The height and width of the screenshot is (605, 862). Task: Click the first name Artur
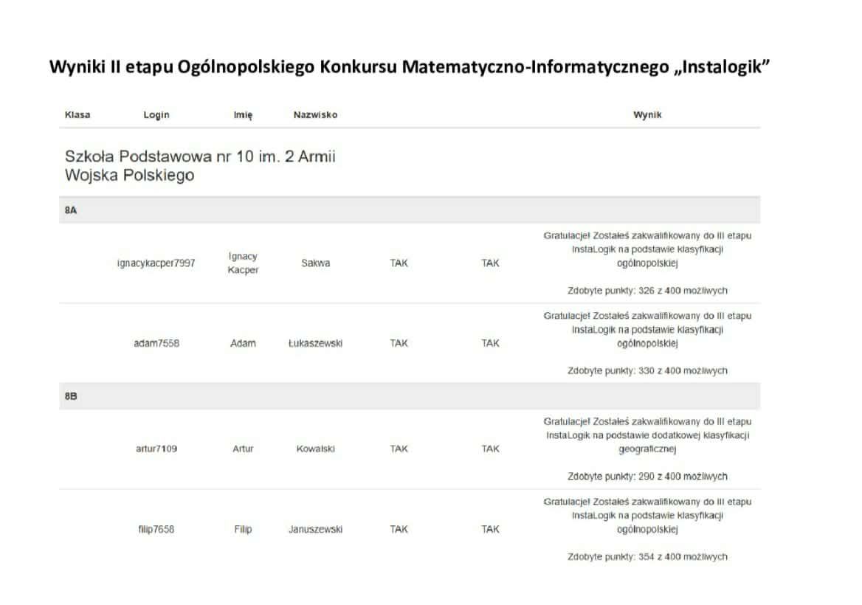pos(243,449)
